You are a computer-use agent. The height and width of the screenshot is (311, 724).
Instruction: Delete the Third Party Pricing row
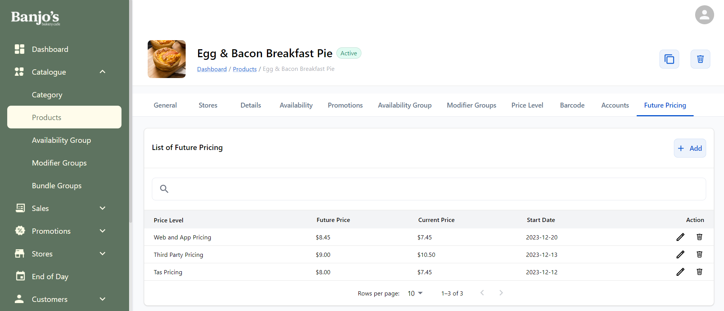point(699,255)
